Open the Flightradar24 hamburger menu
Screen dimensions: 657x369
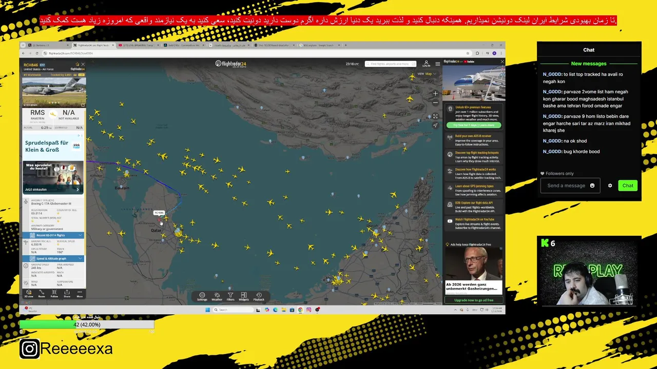[x=438, y=64]
